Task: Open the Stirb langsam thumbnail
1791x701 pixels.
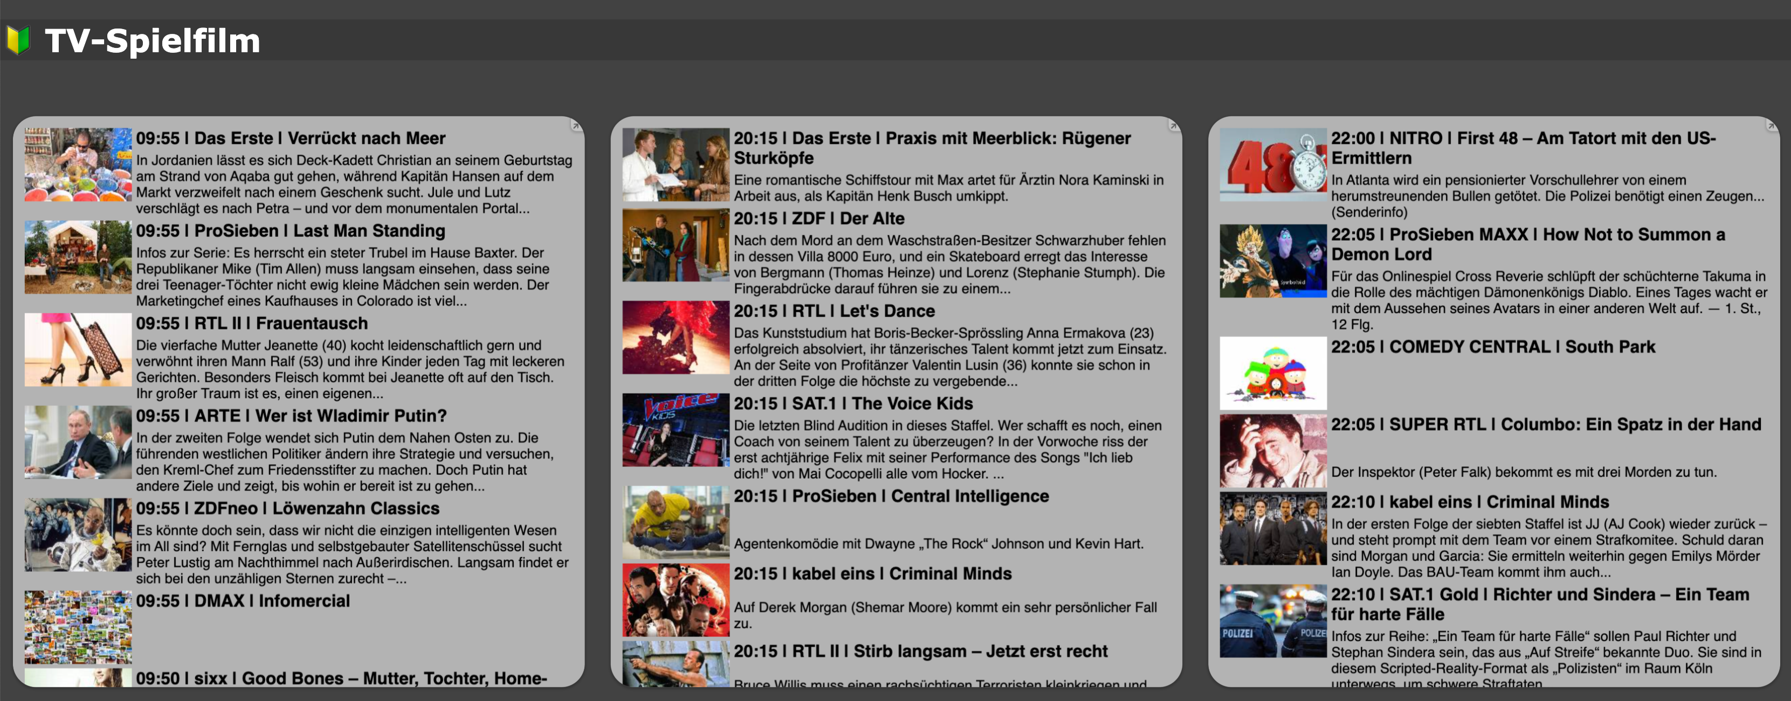Action: point(676,663)
